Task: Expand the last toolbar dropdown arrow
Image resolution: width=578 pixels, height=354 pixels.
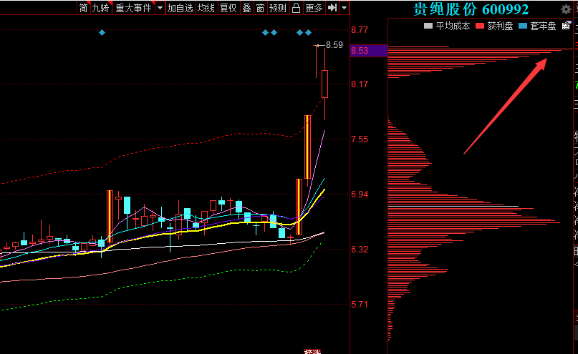Action: pos(345,8)
